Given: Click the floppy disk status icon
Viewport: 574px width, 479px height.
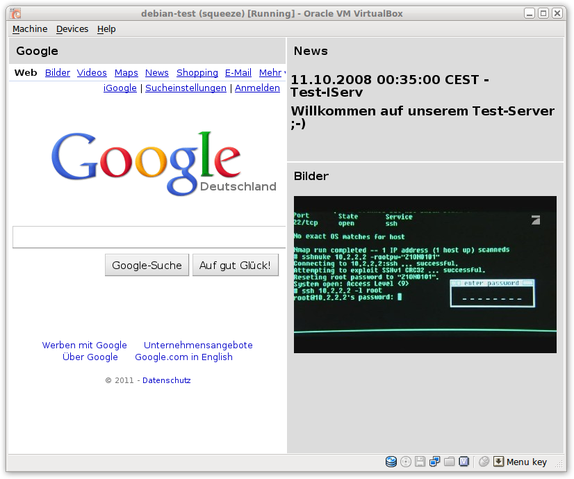Looking at the screenshot, I should point(420,462).
